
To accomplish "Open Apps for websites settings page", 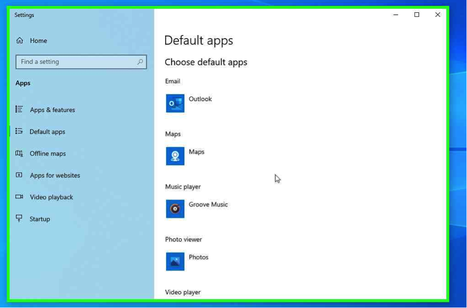I will coord(55,175).
